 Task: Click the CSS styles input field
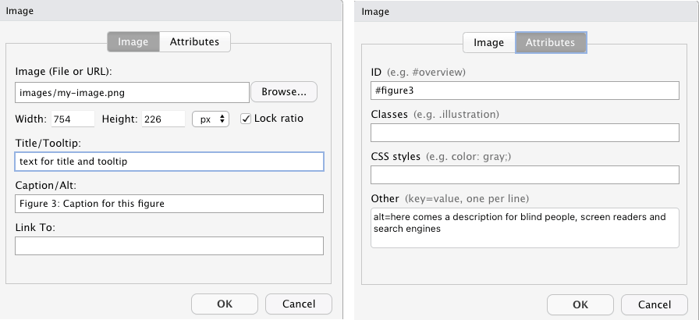[525, 175]
